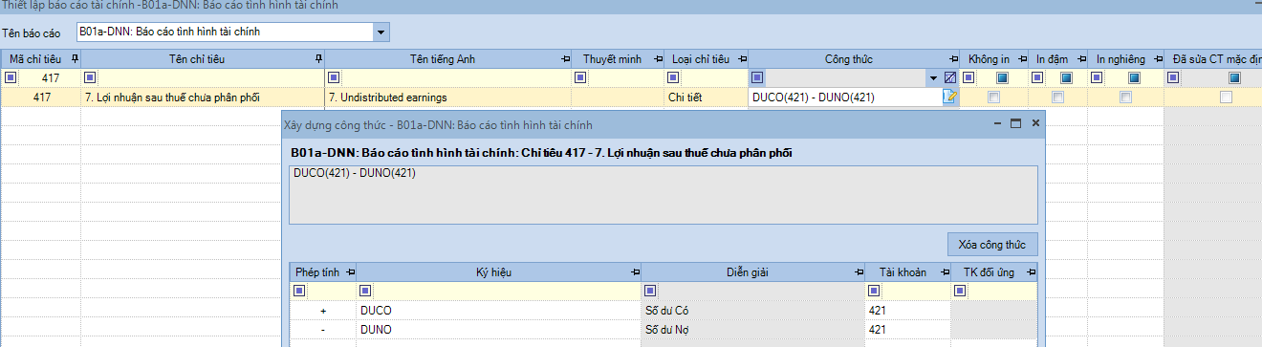Tick Không in checkbox for row 417

tap(993, 97)
